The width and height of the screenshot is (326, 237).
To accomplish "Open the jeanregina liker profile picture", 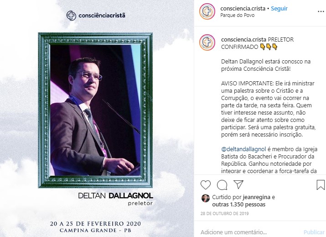I will click(x=206, y=198).
